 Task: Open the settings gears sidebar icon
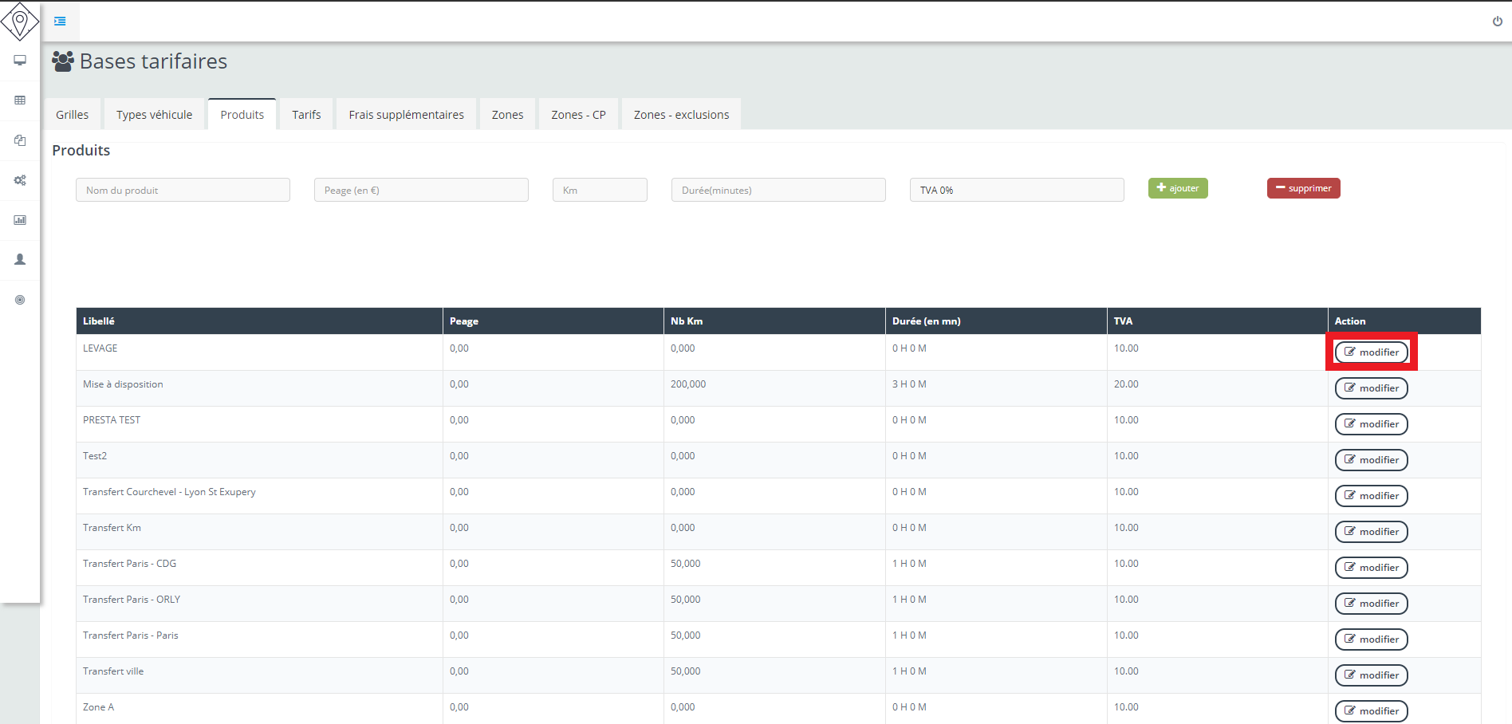click(20, 180)
